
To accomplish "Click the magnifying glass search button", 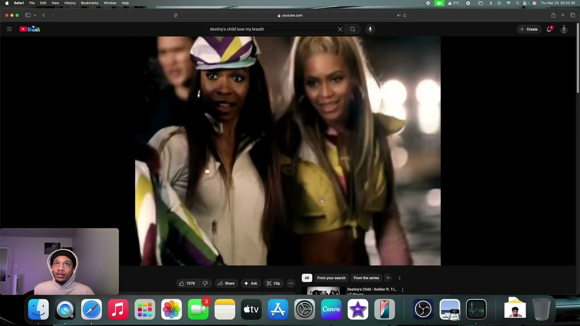I will tap(353, 29).
